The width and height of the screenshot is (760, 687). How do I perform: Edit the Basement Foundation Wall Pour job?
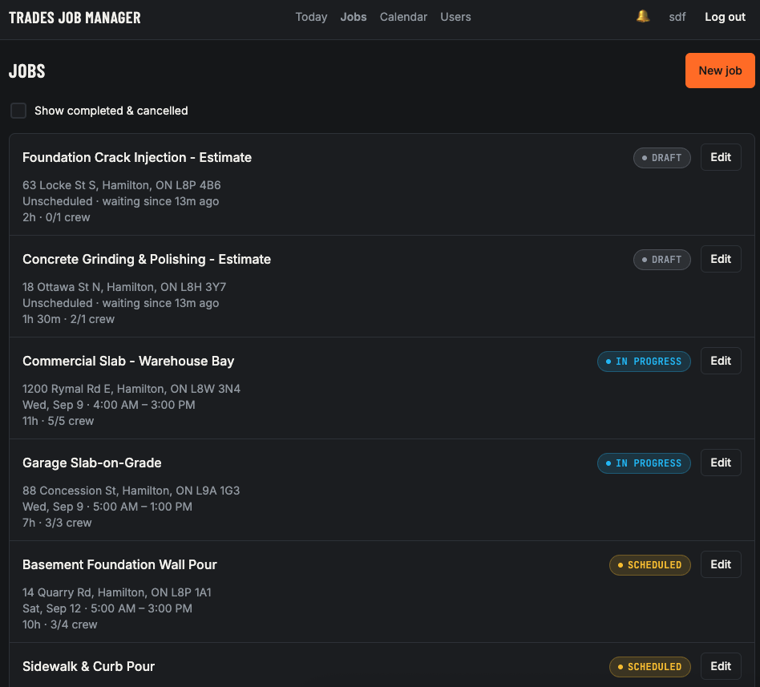tap(720, 564)
